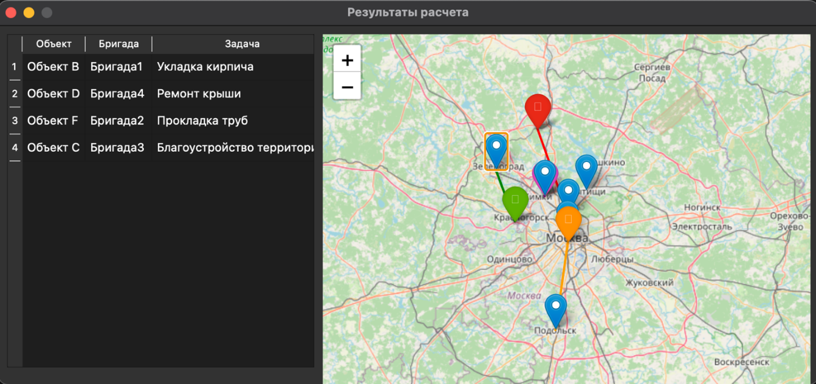Select the Объект C cell
This screenshot has width=816, height=384.
point(53,147)
